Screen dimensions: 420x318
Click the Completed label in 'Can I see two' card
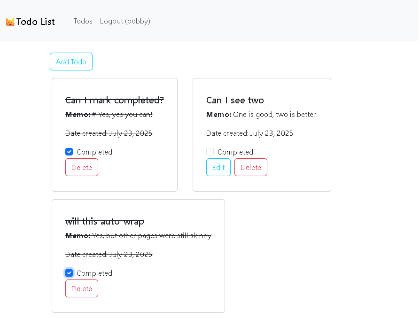pyautogui.click(x=235, y=152)
